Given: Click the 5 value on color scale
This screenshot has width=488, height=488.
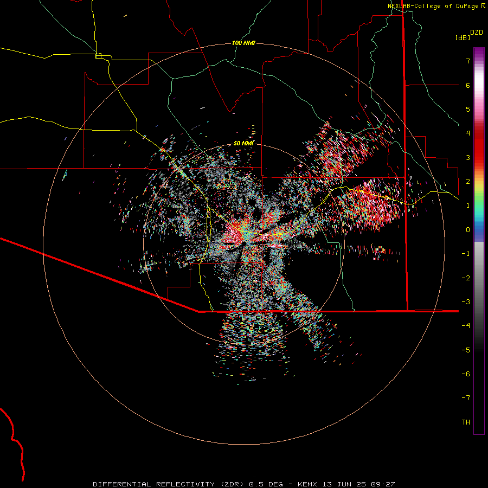Looking at the screenshot, I should (468, 109).
